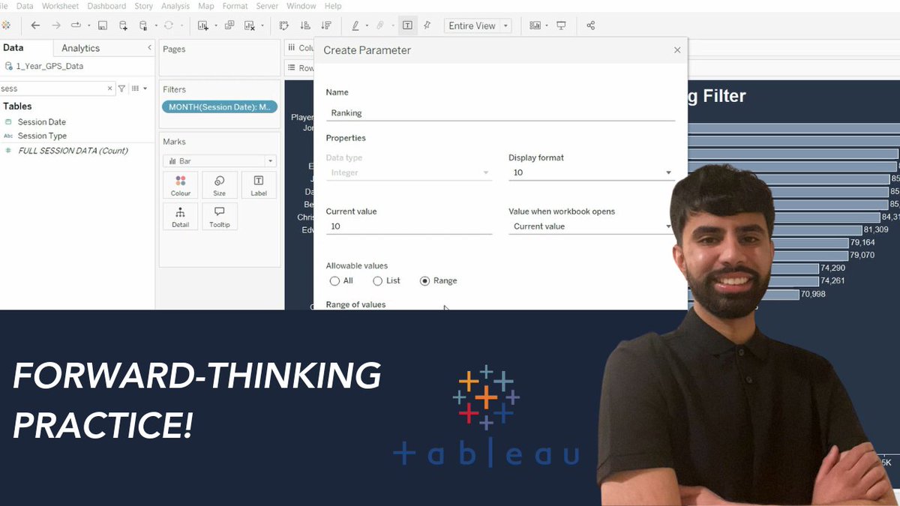Clear the field search with X icon

[110, 88]
